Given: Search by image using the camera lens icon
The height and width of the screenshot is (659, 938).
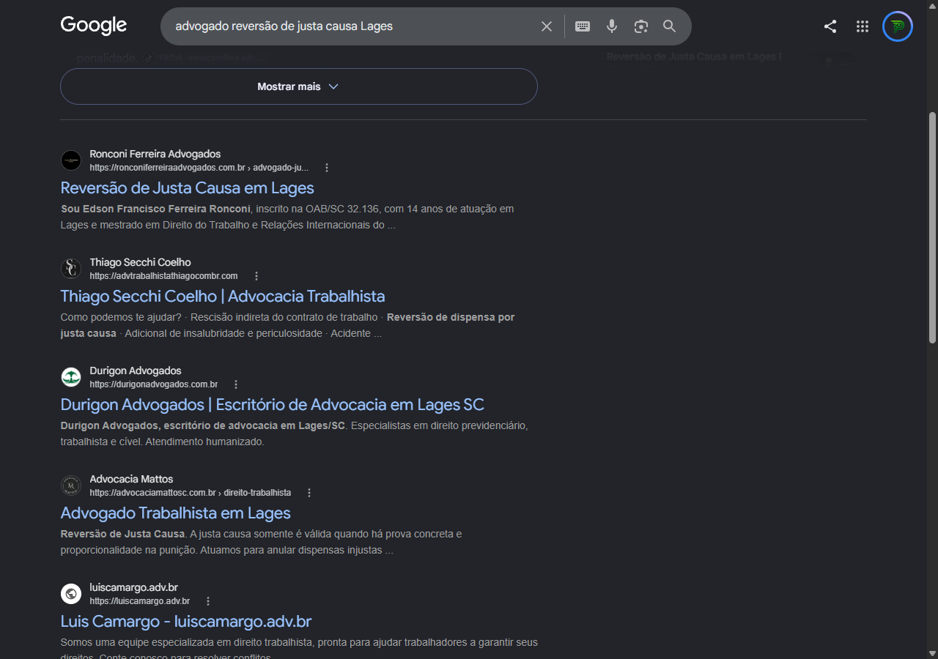Looking at the screenshot, I should [x=641, y=26].
